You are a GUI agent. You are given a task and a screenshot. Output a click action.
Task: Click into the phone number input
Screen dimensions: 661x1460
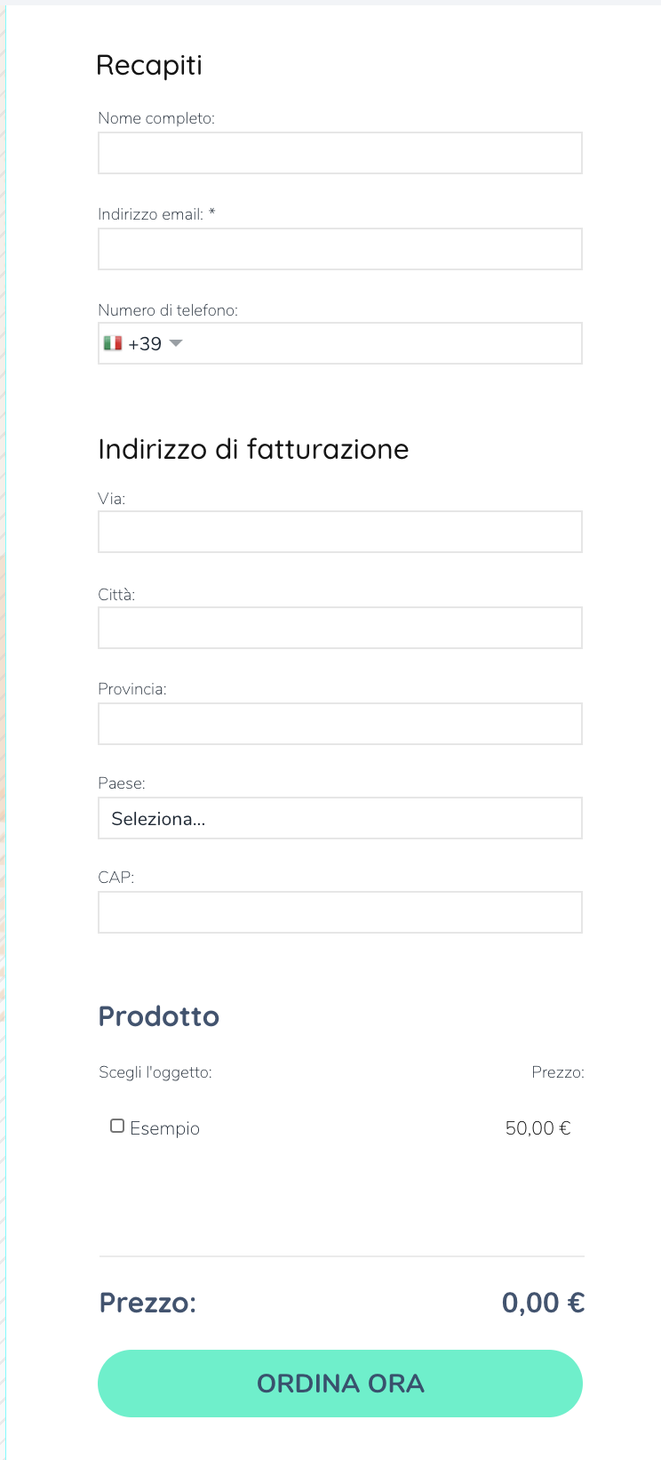pos(382,343)
